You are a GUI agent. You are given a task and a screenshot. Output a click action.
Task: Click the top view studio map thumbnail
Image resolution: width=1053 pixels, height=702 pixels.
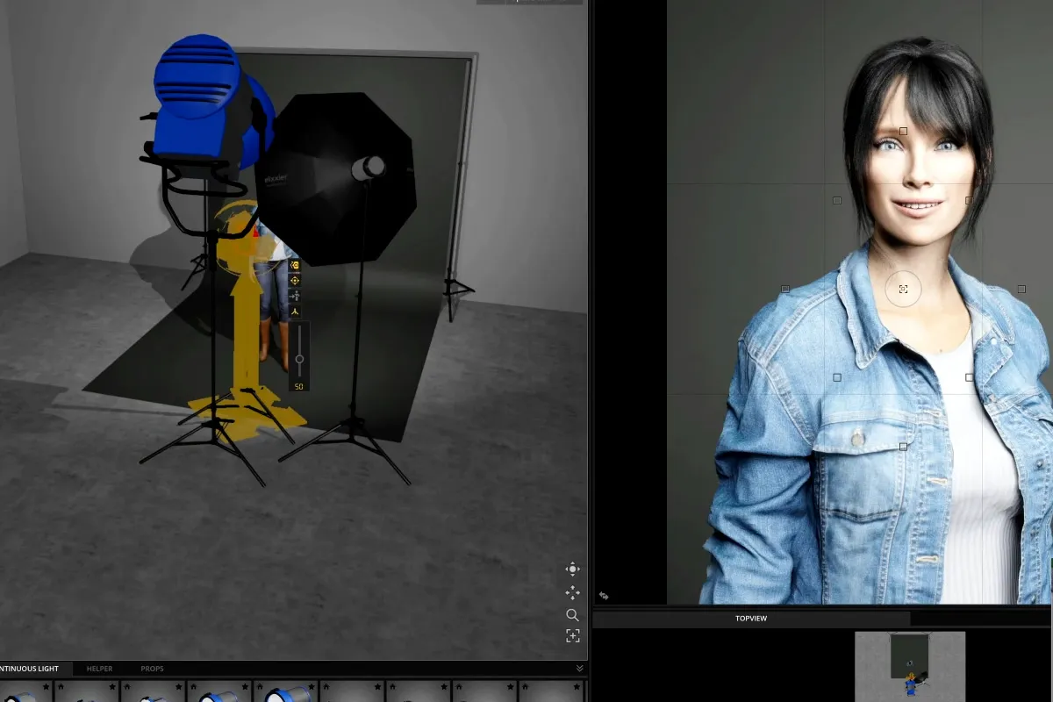coord(910,666)
